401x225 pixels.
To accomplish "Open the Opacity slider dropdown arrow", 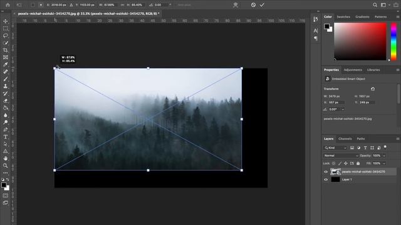I will point(384,156).
